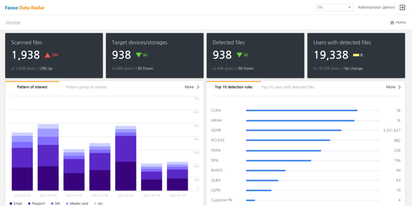Screen dimensions: 412x206
Task: Open the EN language dropdown
Action: pyautogui.click(x=334, y=7)
